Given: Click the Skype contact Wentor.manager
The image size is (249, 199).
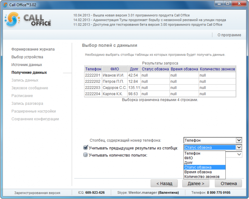Looking at the screenshot, I should click(143, 192).
